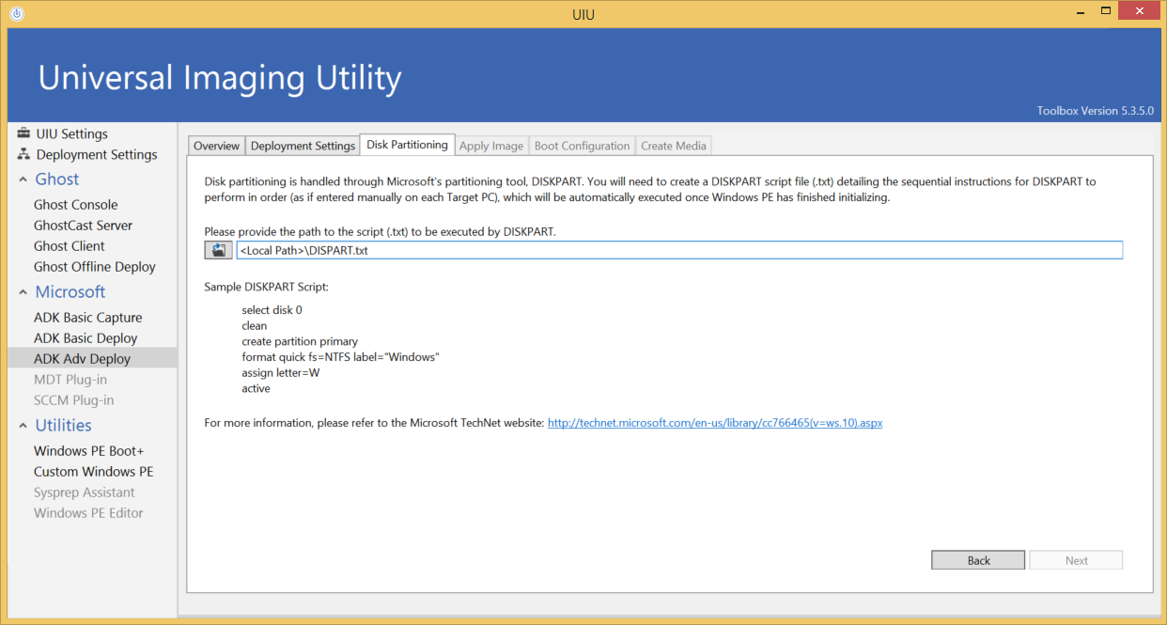This screenshot has width=1167, height=625.
Task: Switch to the Deployment Settings tab
Action: tap(303, 146)
